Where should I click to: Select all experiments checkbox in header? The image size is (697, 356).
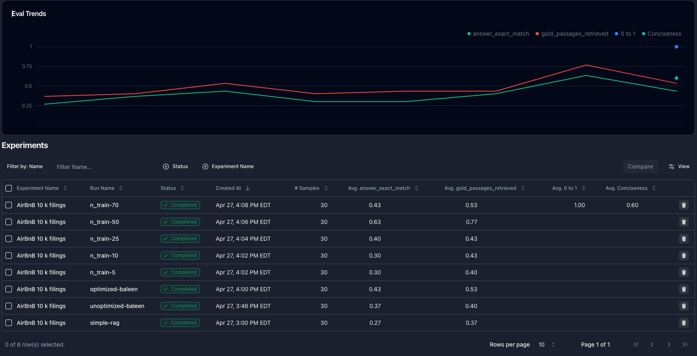click(x=9, y=188)
